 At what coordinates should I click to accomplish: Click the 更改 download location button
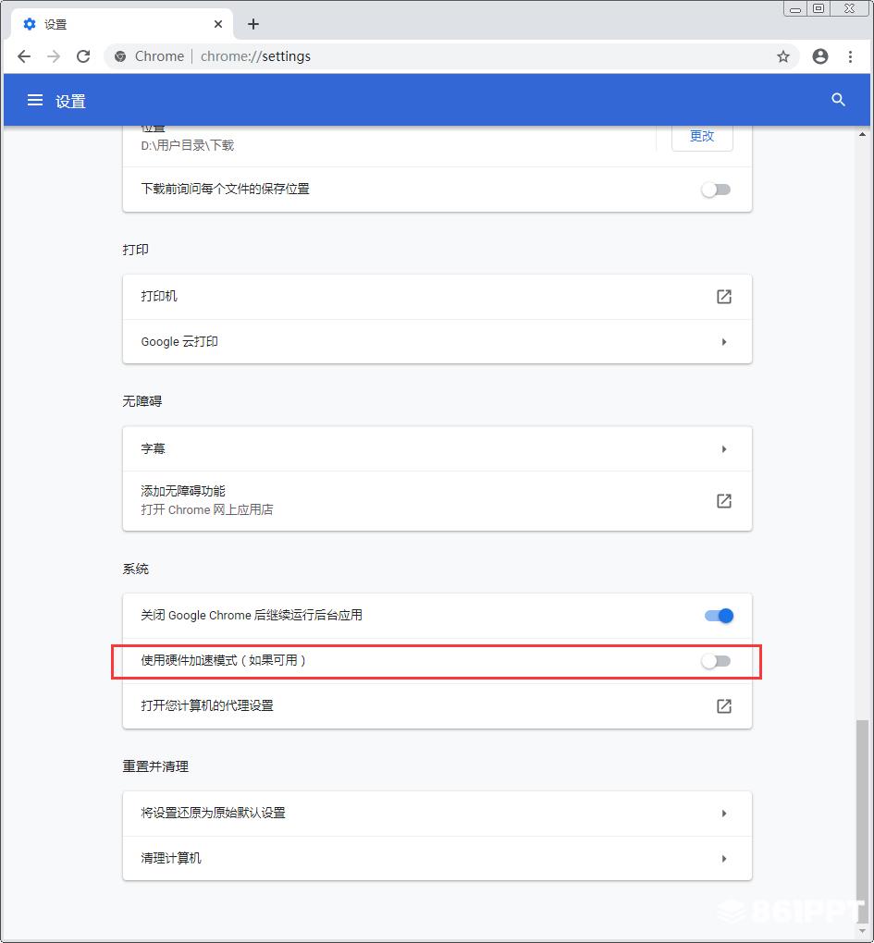[702, 137]
